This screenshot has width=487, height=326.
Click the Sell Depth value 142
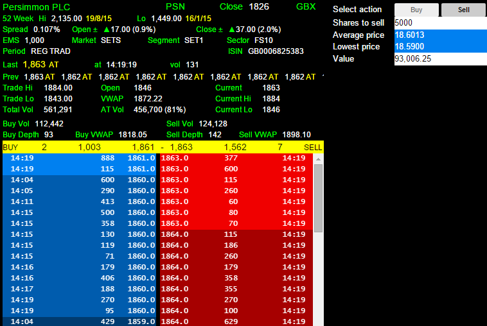coord(215,135)
